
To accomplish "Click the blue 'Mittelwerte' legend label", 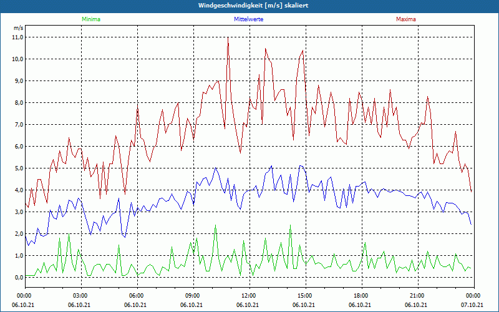I will click(248, 19).
